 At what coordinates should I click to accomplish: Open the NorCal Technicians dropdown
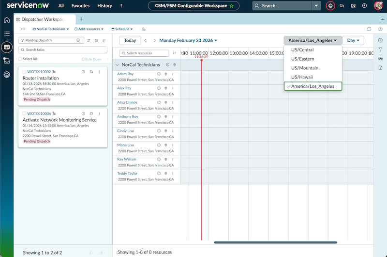click(x=51, y=29)
